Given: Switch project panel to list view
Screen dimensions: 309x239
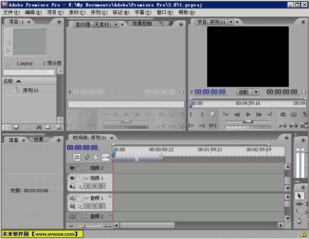Looking at the screenshot, I should click(x=7, y=128).
